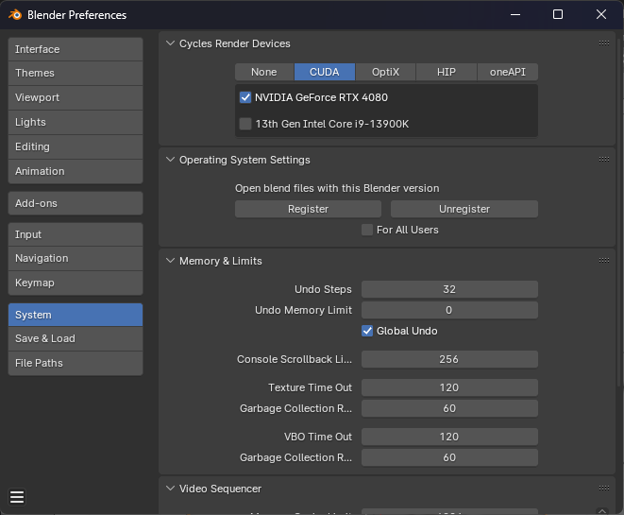Click the Undo Memory Limit field

coord(449,310)
